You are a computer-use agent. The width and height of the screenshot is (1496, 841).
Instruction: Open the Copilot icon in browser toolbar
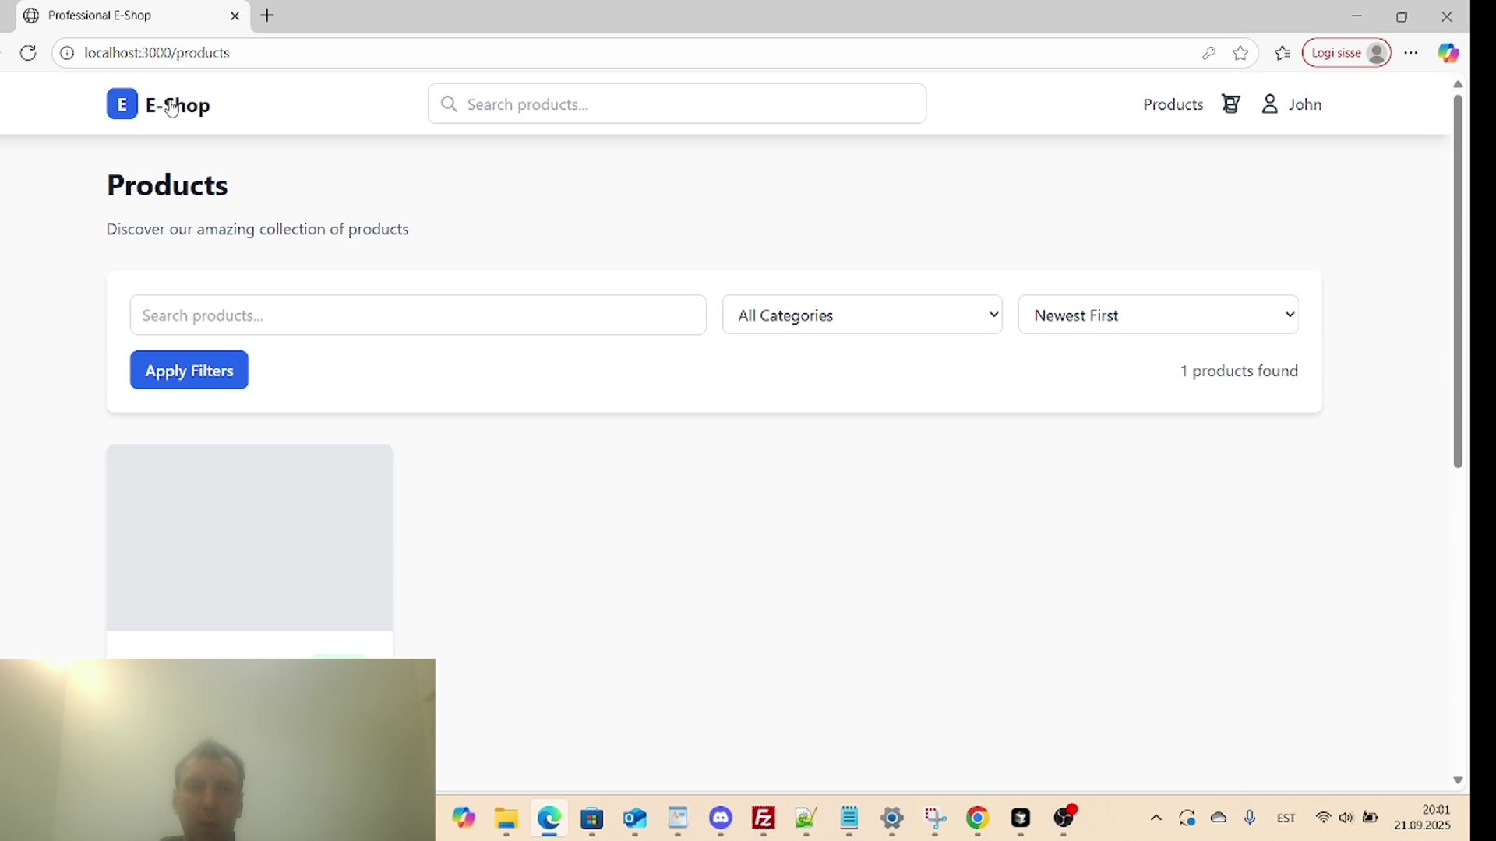(1448, 53)
